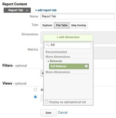Click the magnifier icon in dimension search
This screenshot has height=118, width=116.
click(x=48, y=45)
